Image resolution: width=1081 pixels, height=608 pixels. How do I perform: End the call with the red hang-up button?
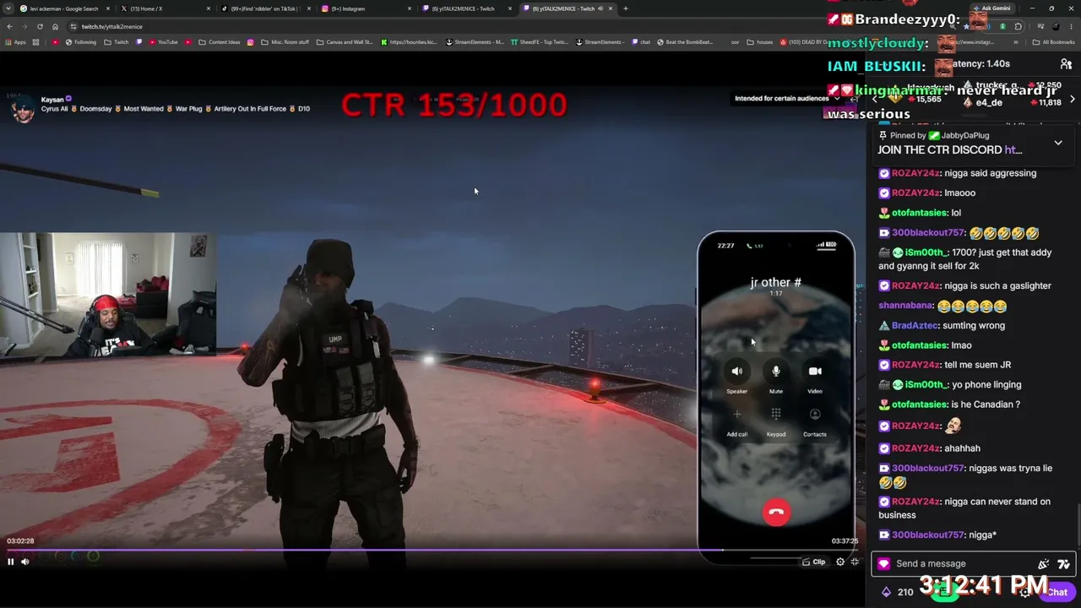(776, 512)
